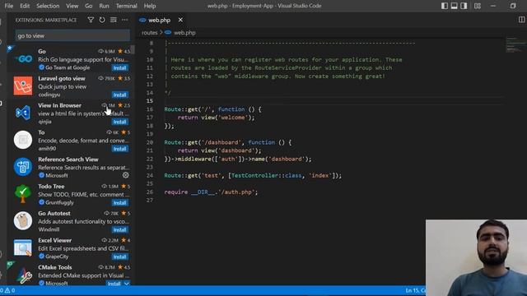Open CMake Tools extension title
Screen dimensions: 527x296
pos(55,267)
